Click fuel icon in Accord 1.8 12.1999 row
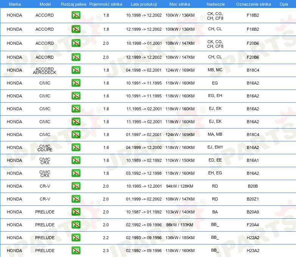 click(76, 29)
